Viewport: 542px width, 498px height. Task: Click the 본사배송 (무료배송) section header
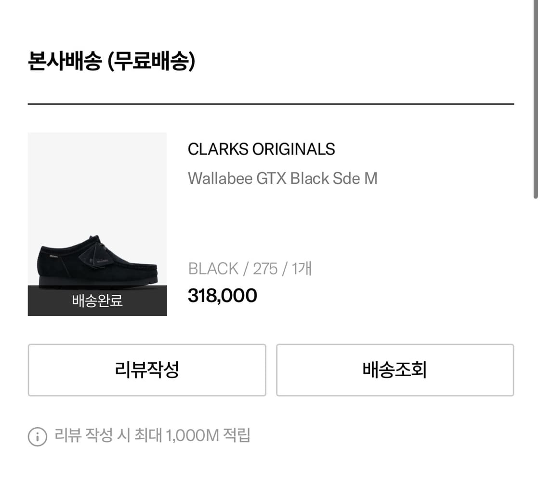(112, 61)
